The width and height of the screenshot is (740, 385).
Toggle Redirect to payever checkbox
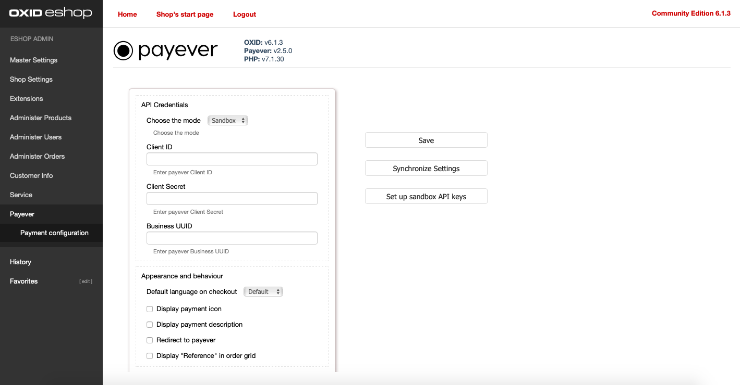click(150, 340)
